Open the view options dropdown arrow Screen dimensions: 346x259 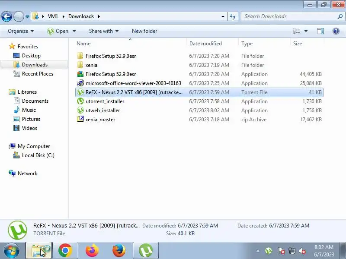(x=306, y=31)
